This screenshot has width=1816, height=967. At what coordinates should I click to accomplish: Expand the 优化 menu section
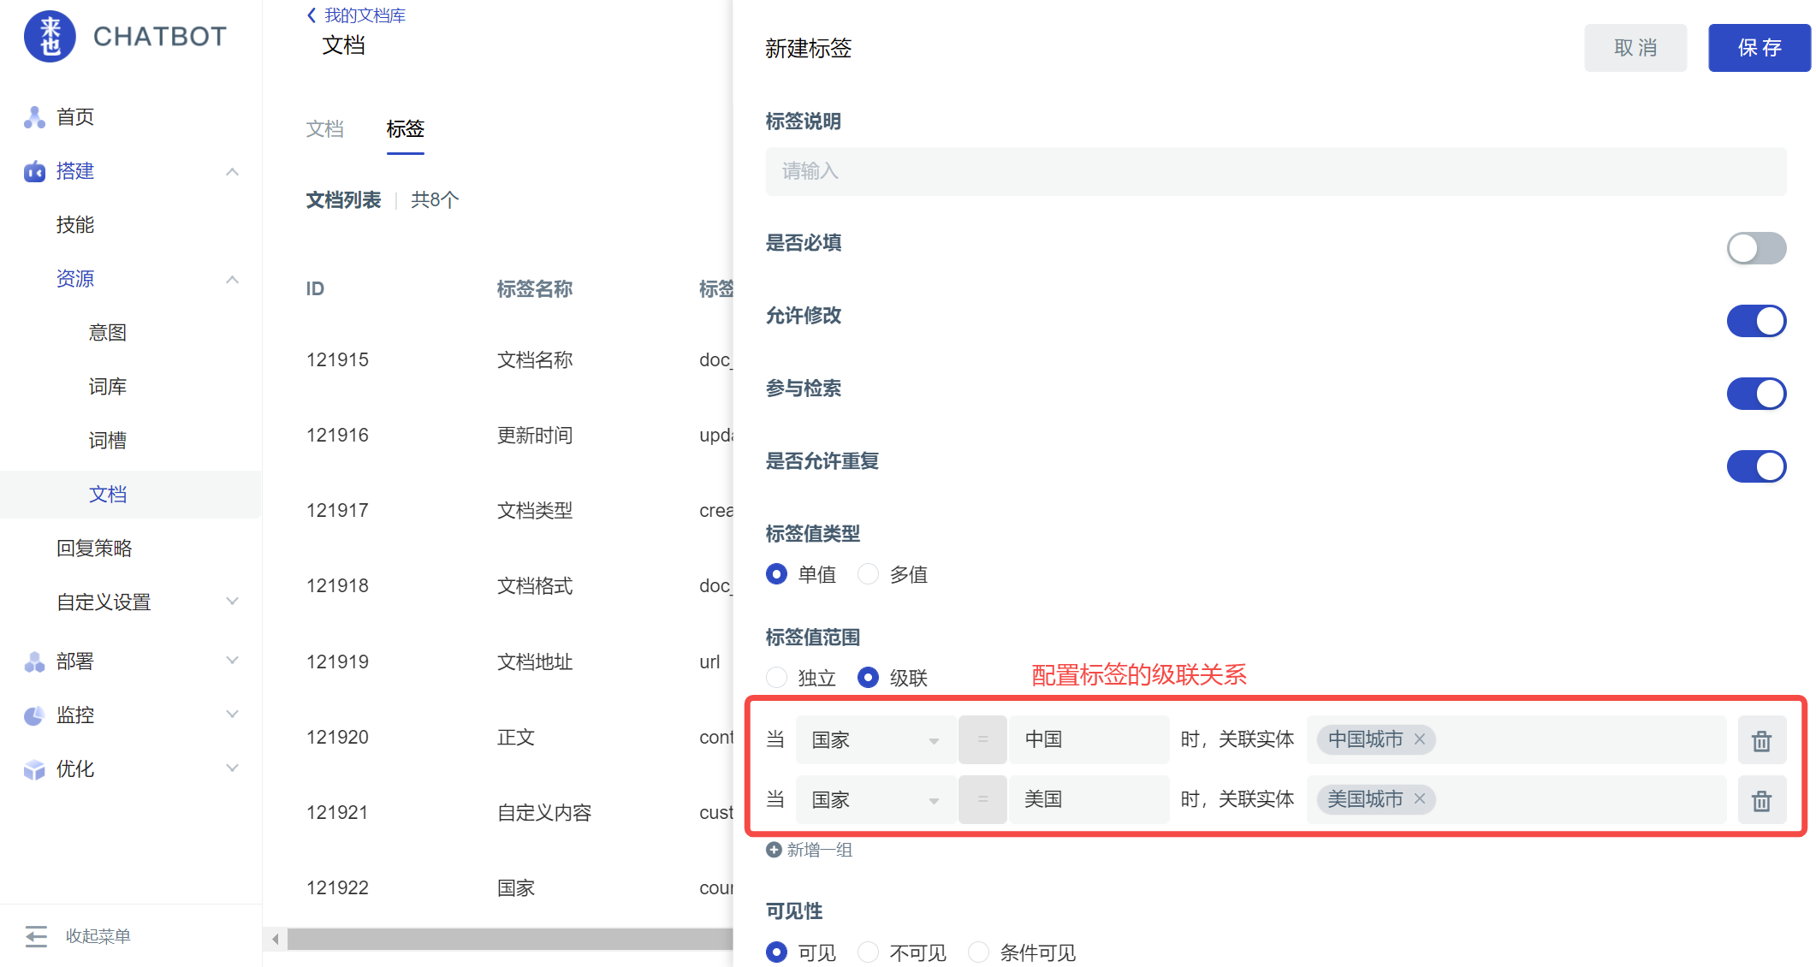(x=232, y=768)
